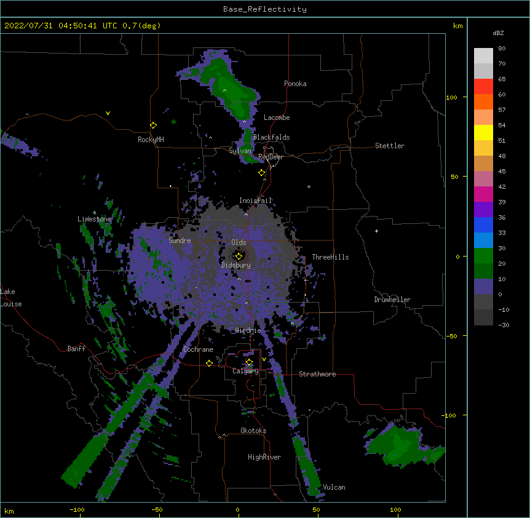Click the 0.7(deg) elevation angle text
The height and width of the screenshot is (518, 530).
tap(141, 26)
